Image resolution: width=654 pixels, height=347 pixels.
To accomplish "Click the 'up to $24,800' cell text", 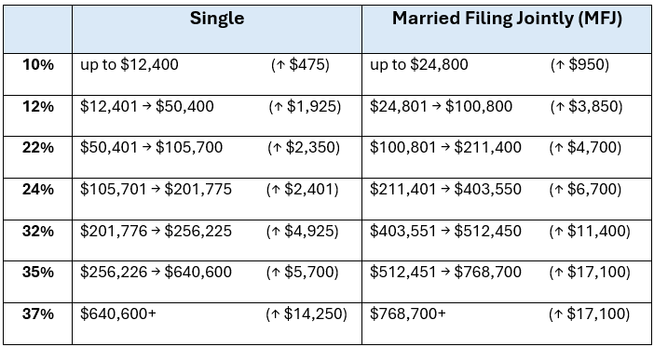I will click(x=418, y=65).
